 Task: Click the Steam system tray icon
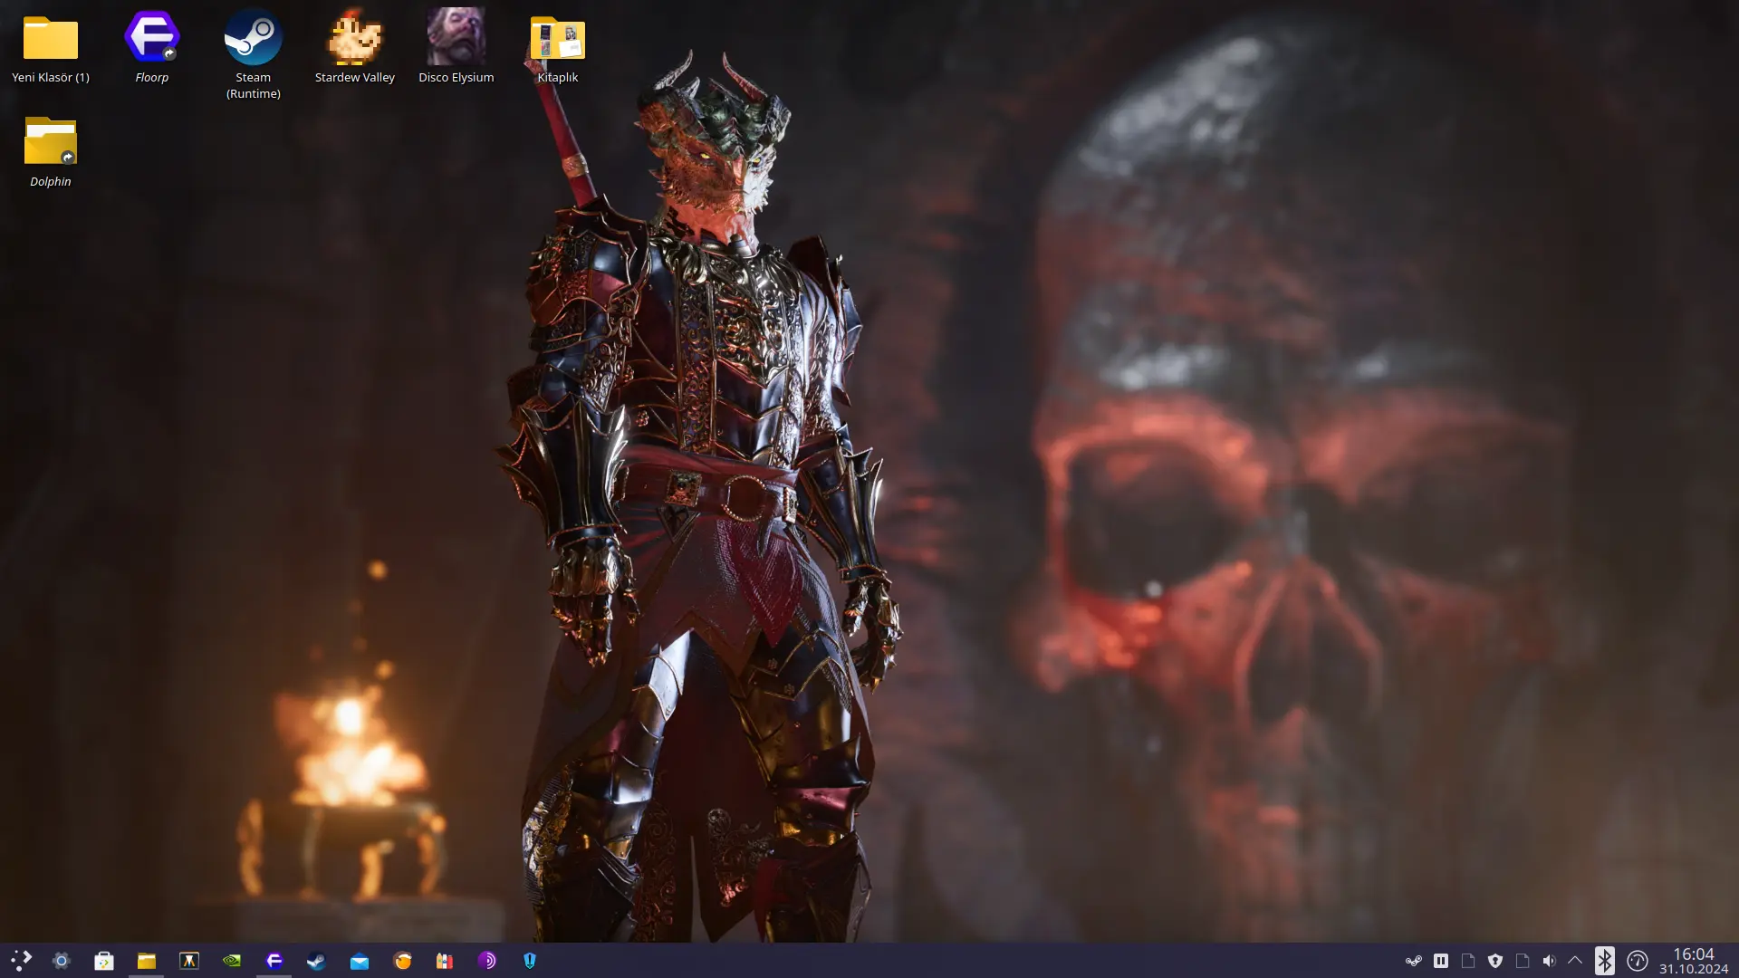click(1414, 961)
